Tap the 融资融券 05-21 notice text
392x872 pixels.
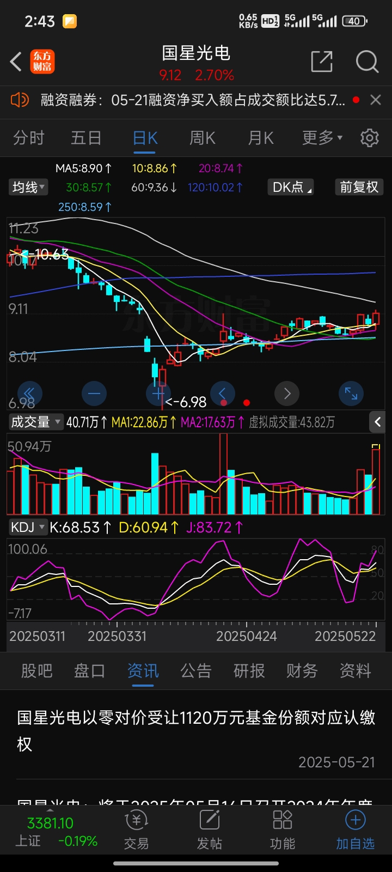click(193, 100)
